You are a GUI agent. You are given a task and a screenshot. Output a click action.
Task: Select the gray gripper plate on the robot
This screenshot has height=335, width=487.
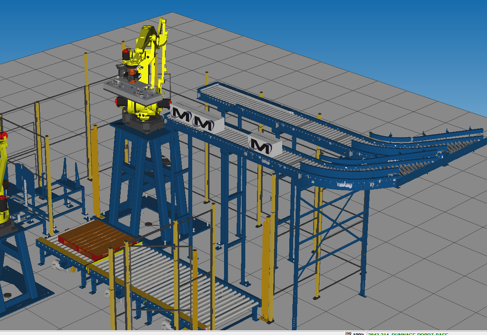point(134,92)
